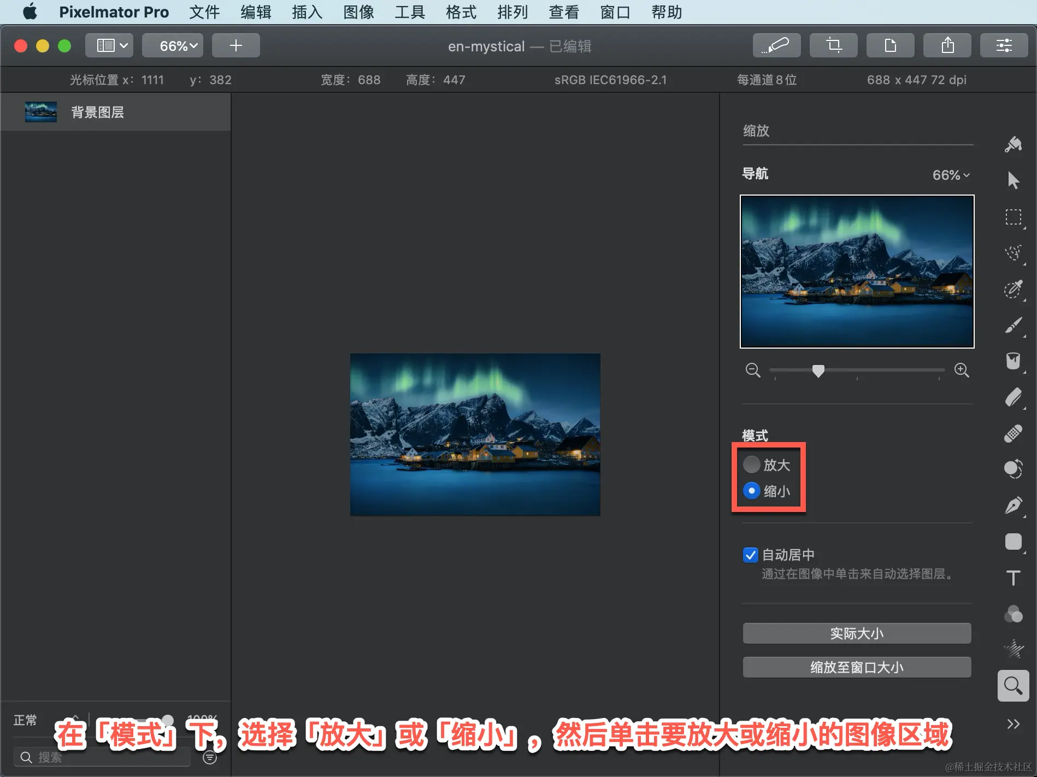The width and height of the screenshot is (1037, 777).
Task: Open the 66% dropdown beside 导航
Action: click(951, 175)
